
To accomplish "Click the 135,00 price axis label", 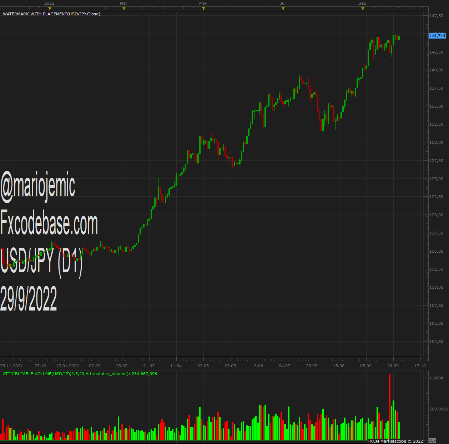I will point(437,106).
